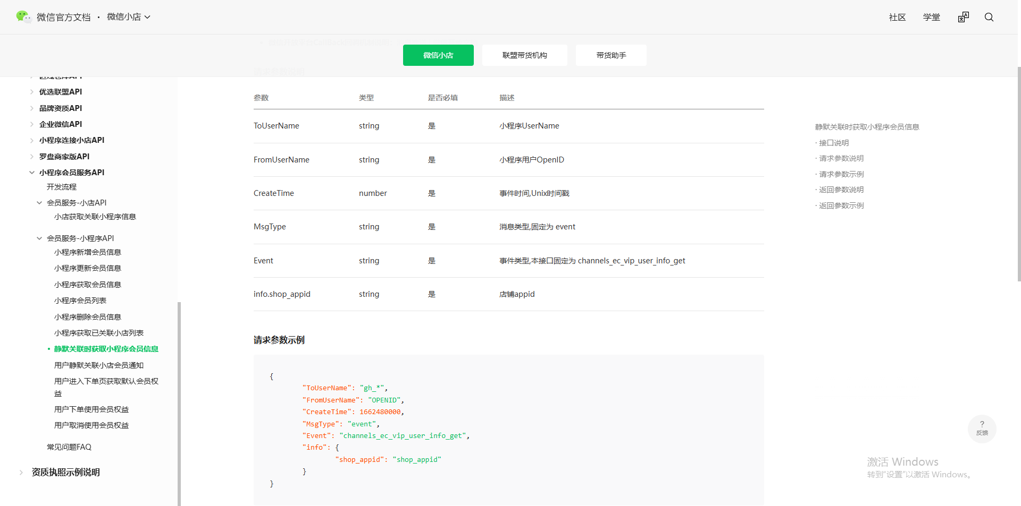Click the outline title 静默关联时获取小程序会员信息

click(867, 127)
